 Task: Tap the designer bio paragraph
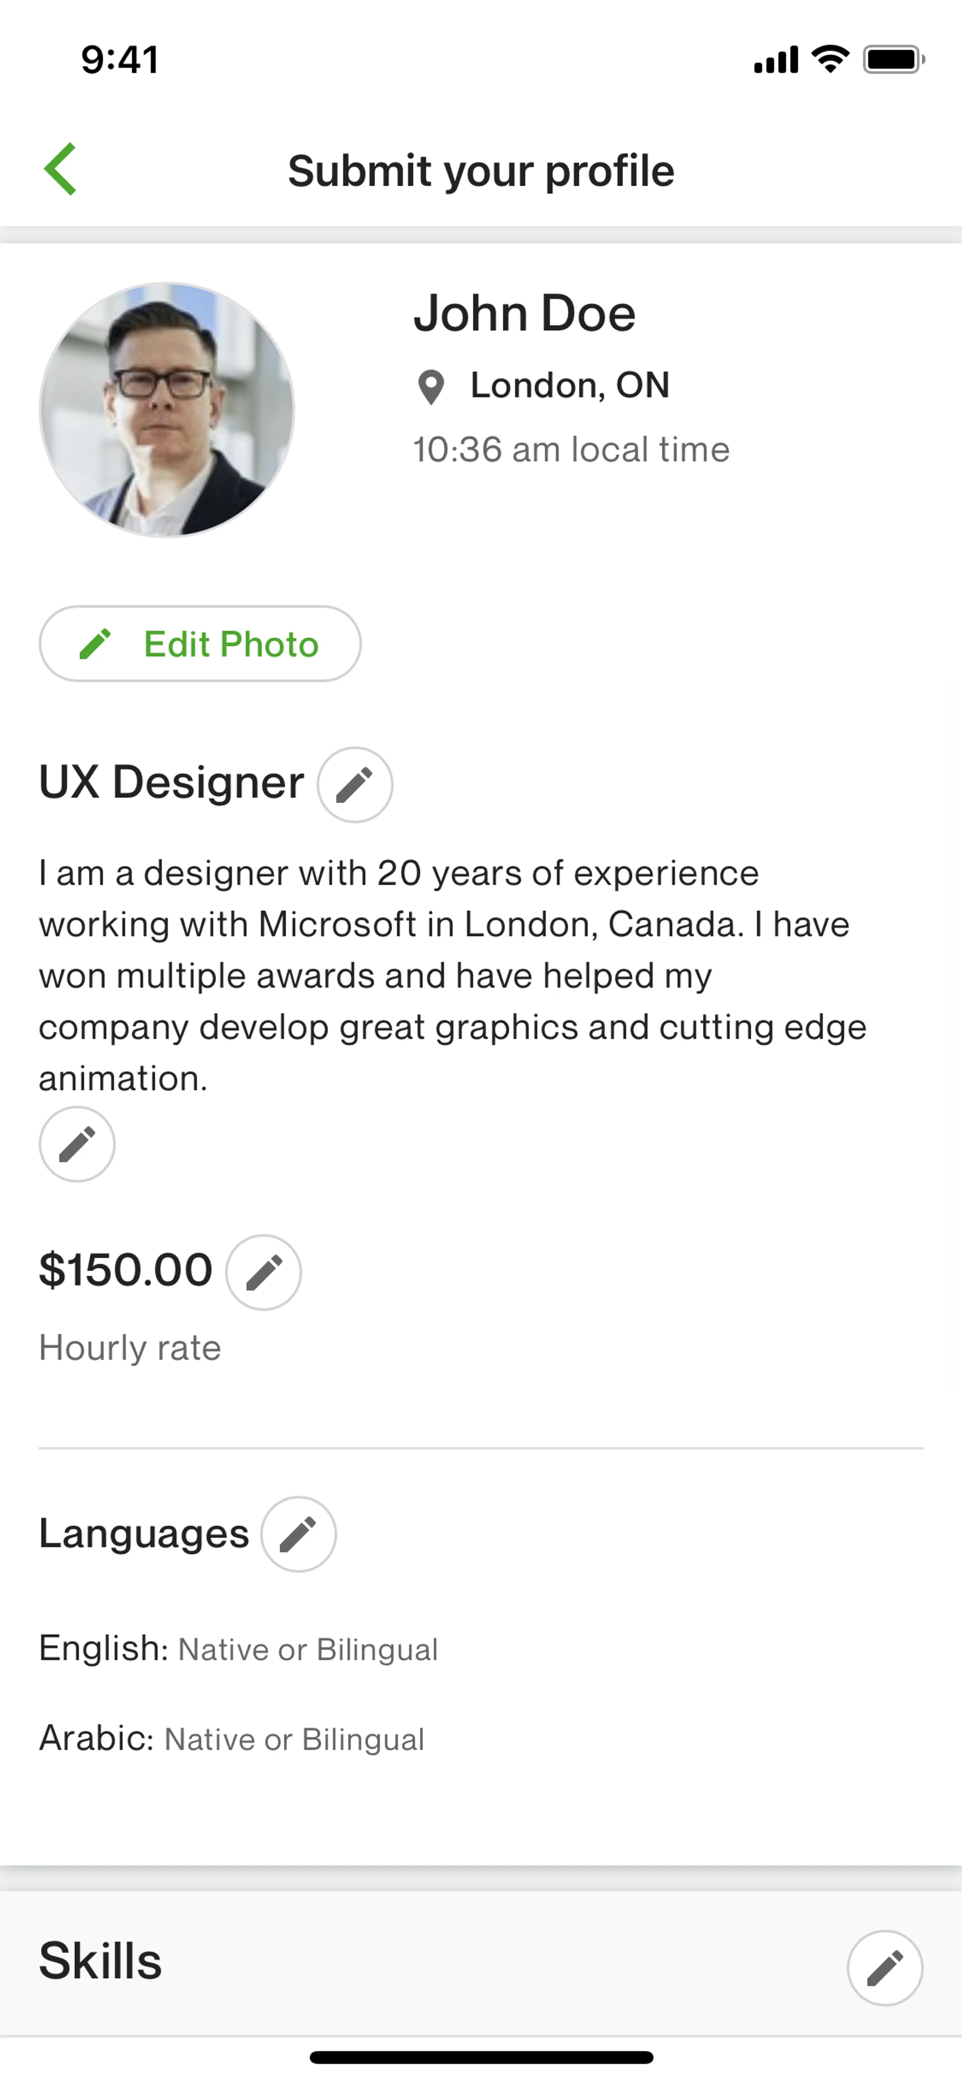point(453,975)
